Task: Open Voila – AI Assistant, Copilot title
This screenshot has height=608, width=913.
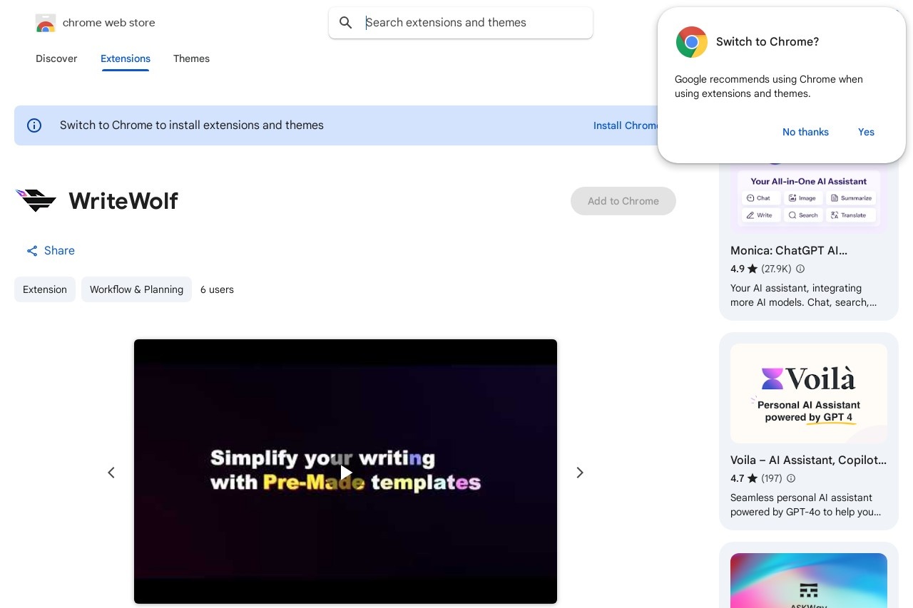Action: click(809, 460)
